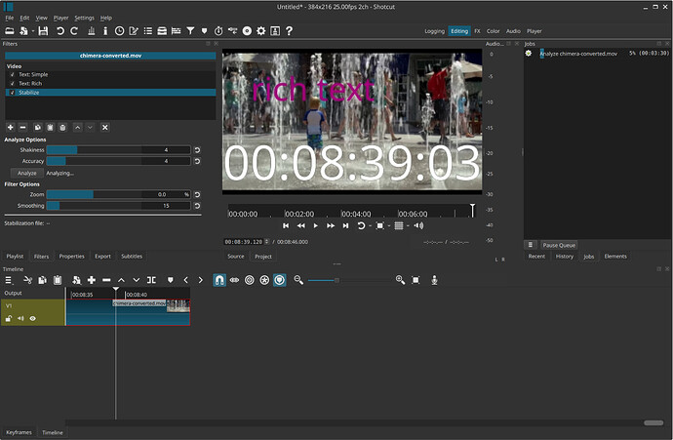Copy the filters using the copy icon
The height and width of the screenshot is (440, 673).
[x=38, y=128]
